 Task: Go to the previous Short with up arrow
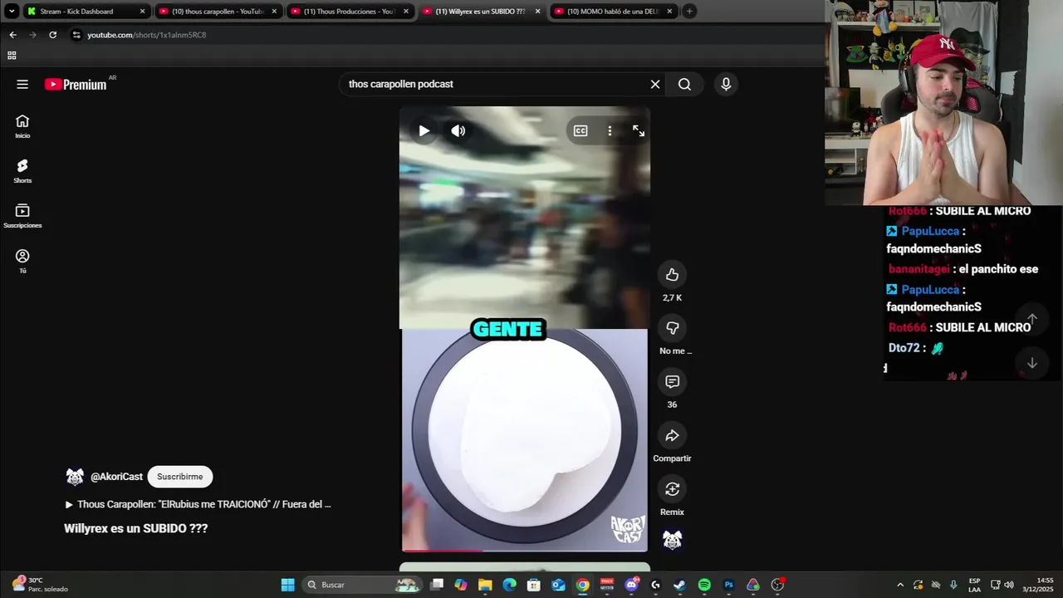1032,318
